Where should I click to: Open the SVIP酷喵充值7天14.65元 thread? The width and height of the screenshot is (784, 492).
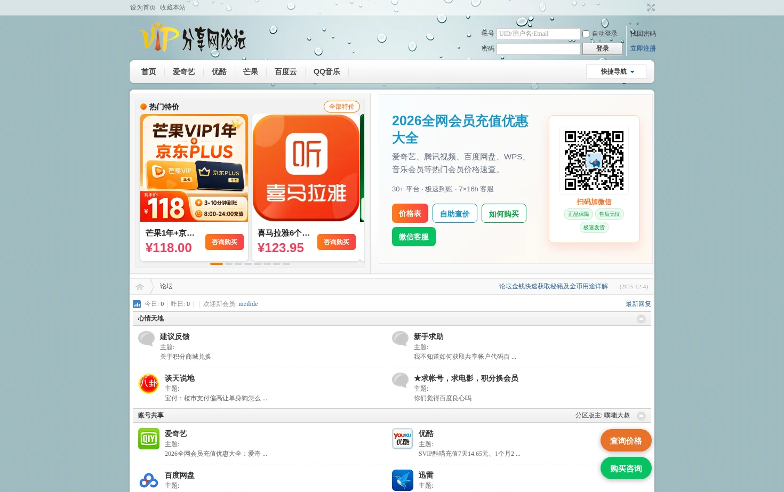point(469,454)
